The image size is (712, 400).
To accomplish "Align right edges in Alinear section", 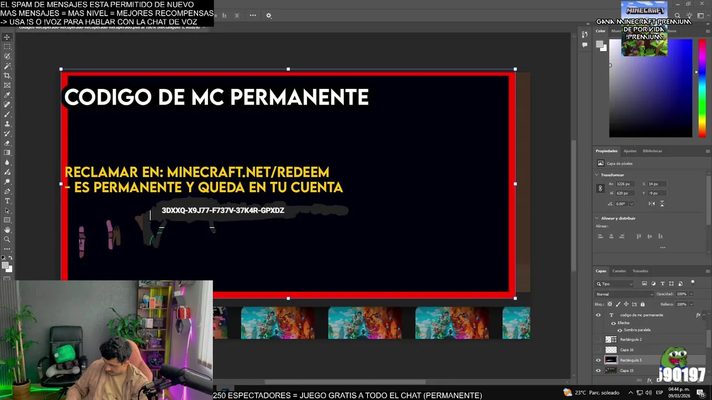I will [622, 236].
